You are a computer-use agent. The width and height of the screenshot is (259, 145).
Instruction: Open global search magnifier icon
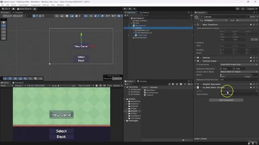point(243,9)
